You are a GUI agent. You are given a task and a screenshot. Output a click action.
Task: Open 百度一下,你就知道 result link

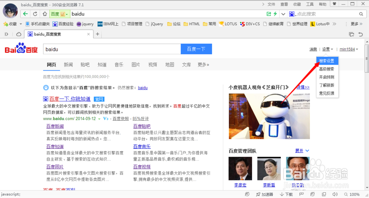[70, 99]
